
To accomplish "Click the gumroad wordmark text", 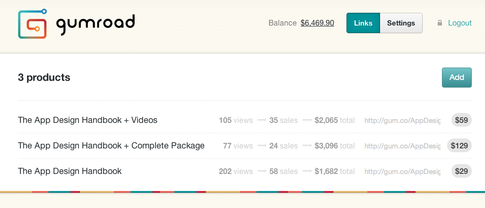I will [95, 24].
